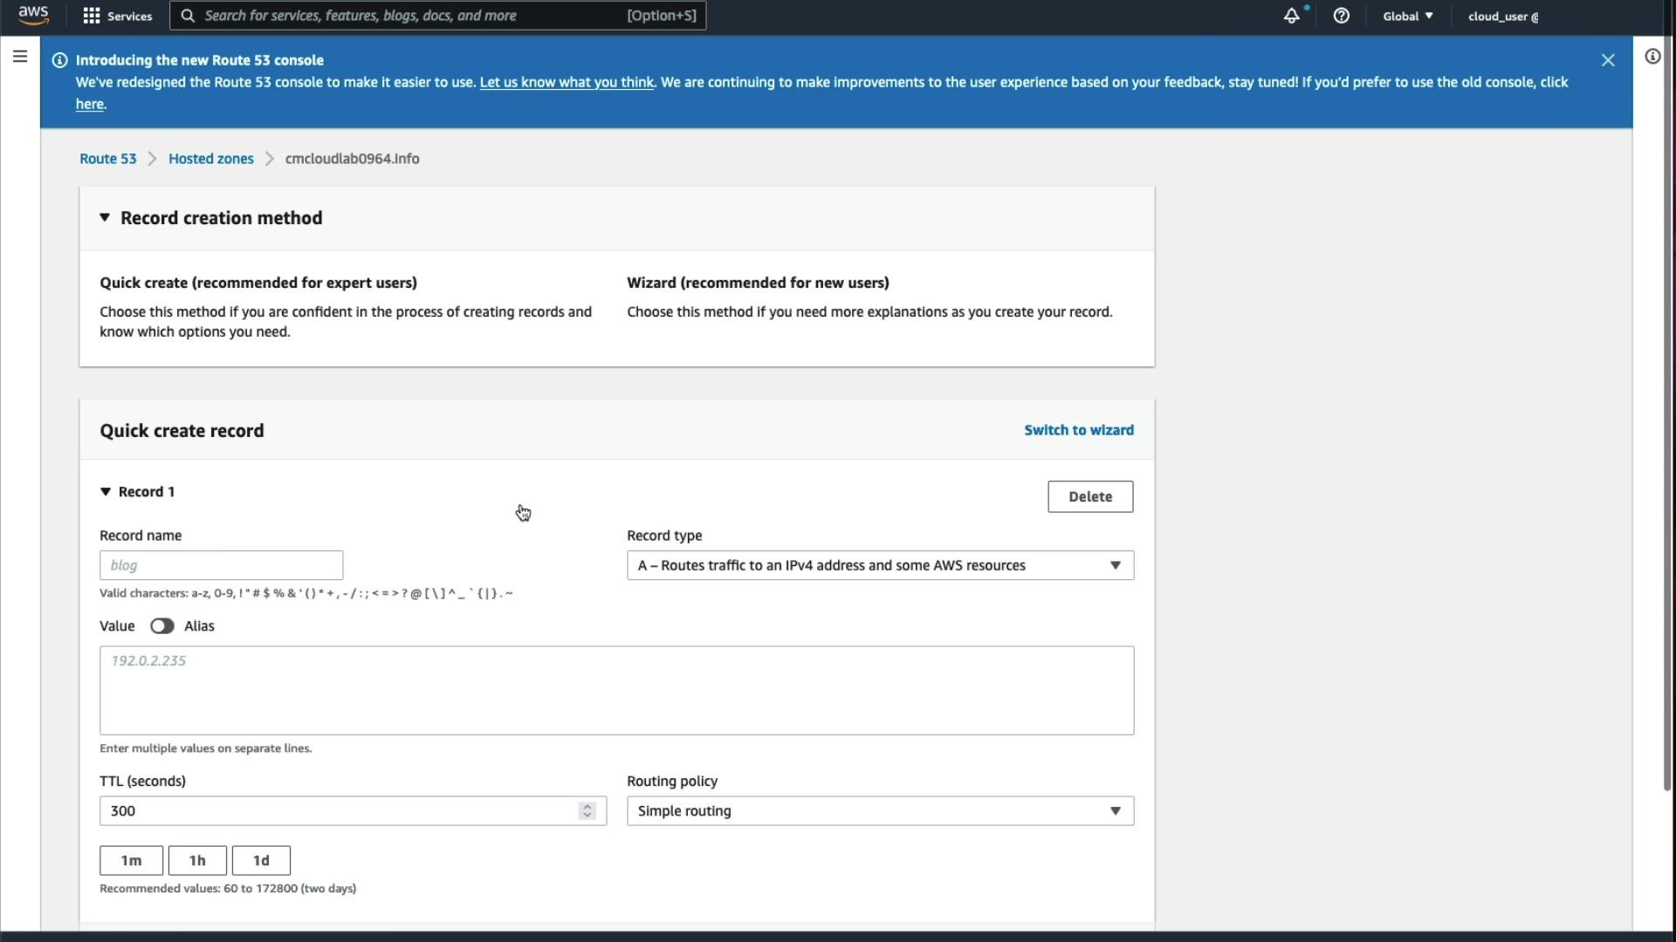Click the info icon in the banner
This screenshot has width=1676, height=942.
click(x=59, y=60)
